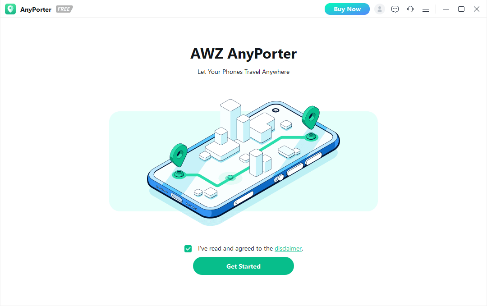Minimize the AnyPorter window
Viewport: 487px width, 306px height.
point(446,9)
